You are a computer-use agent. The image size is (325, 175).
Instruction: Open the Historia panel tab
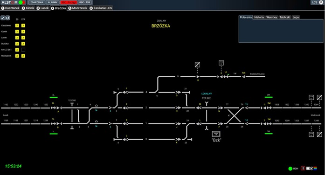(259, 17)
